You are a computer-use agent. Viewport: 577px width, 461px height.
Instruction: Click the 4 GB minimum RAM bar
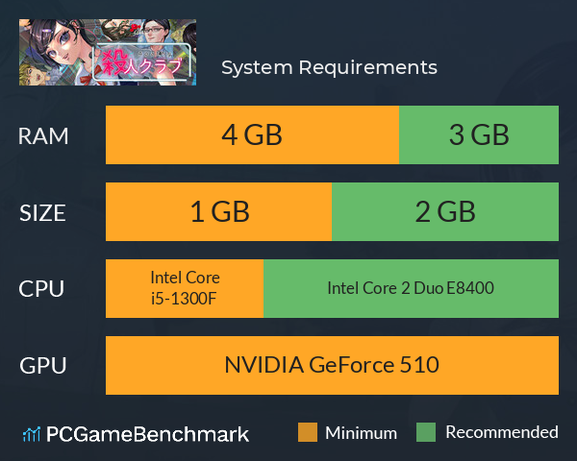pos(252,134)
